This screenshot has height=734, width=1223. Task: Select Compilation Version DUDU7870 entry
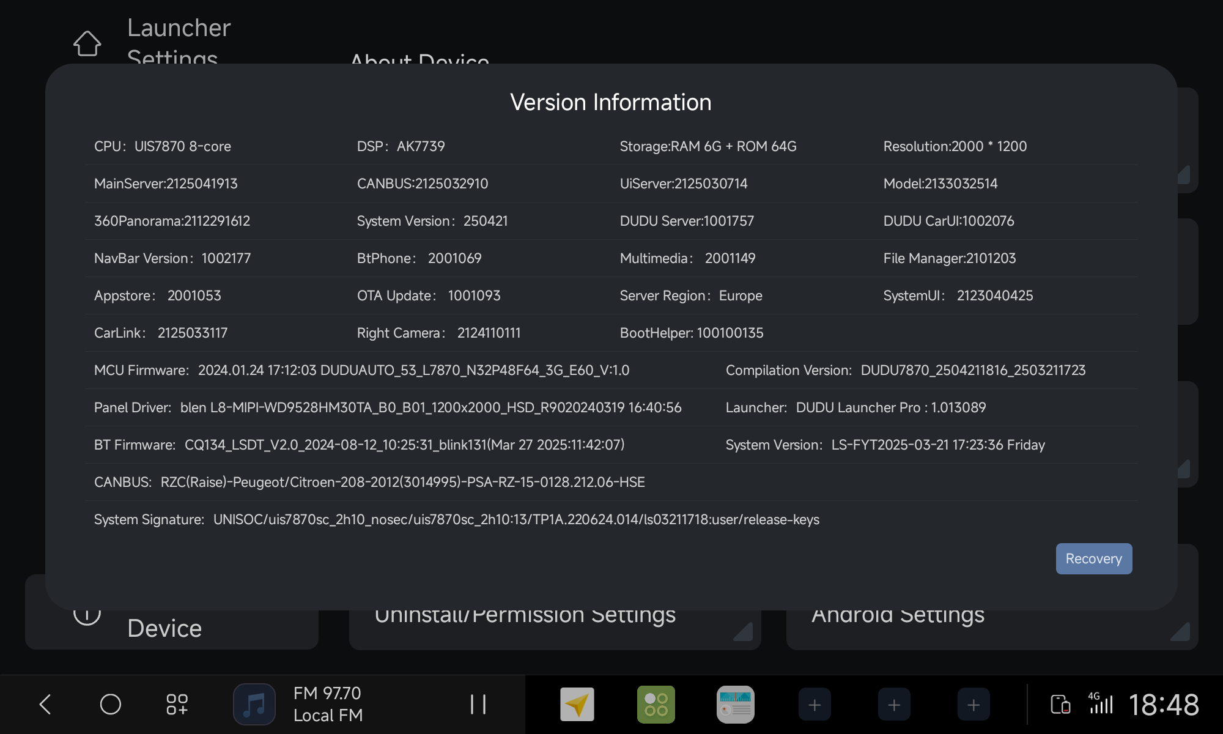coord(906,370)
